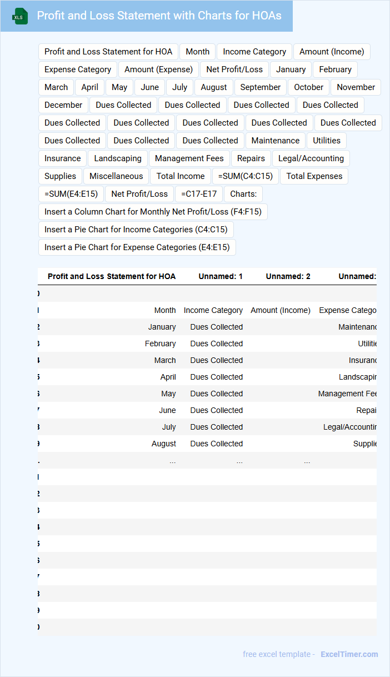Click the 'Repairs' tag
The height and width of the screenshot is (677, 390).
(251, 158)
